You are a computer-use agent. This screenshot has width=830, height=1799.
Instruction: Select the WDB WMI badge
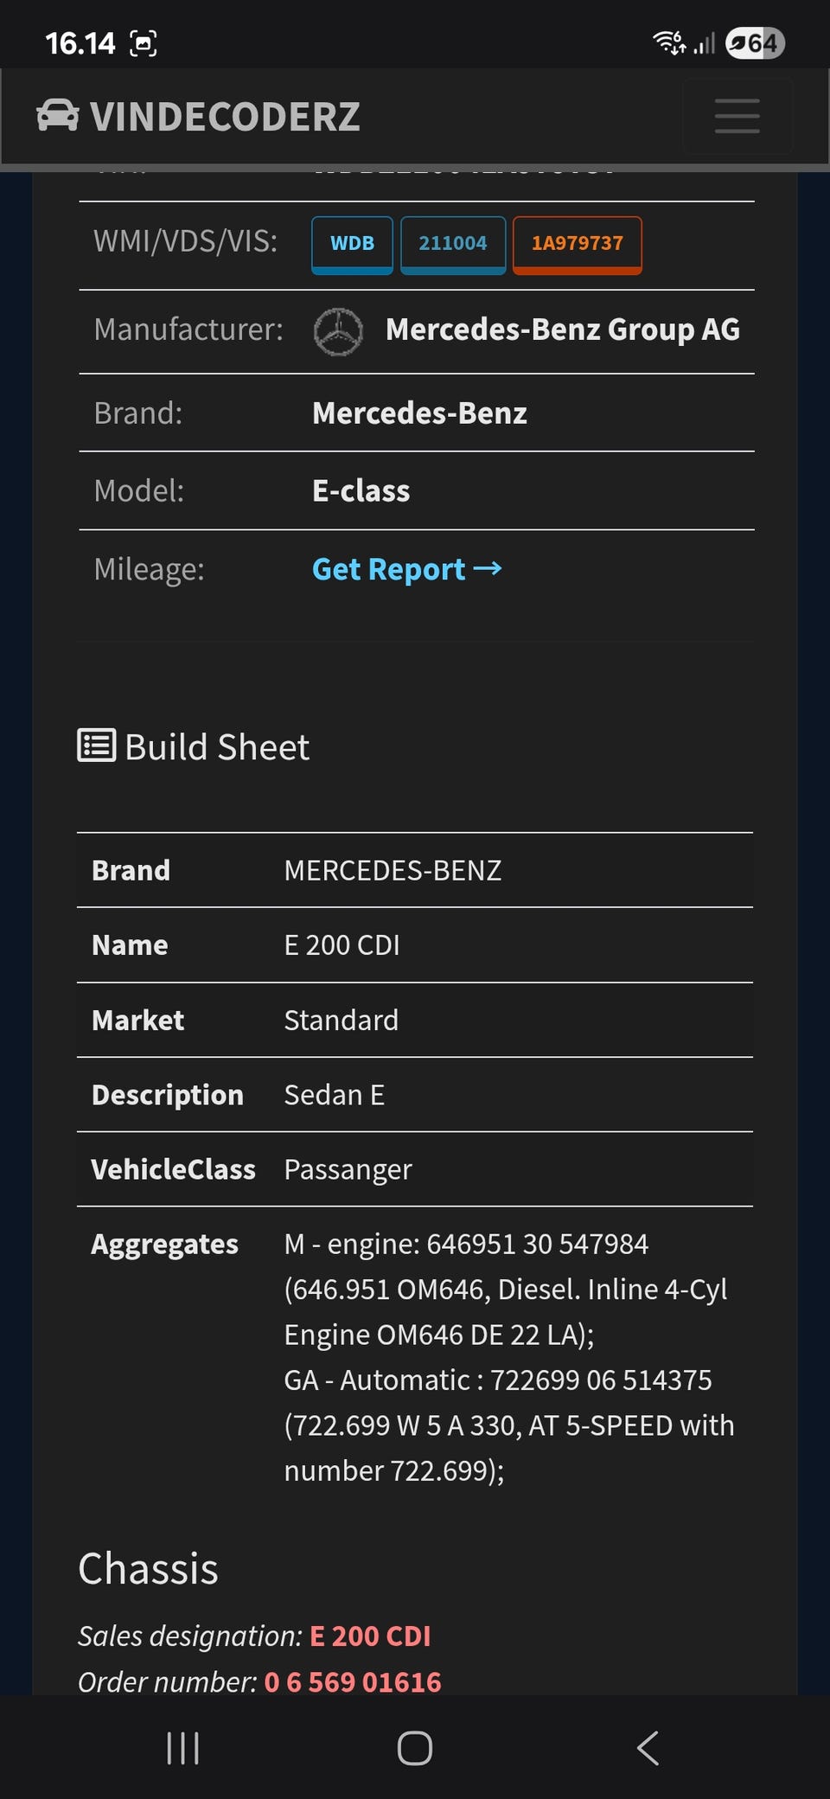click(x=352, y=245)
